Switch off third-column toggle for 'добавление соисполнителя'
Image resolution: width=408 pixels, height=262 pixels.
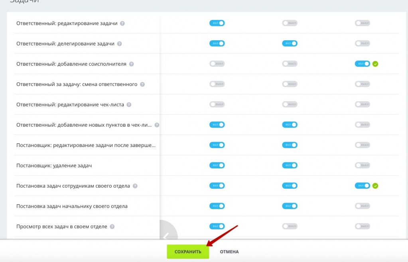(362, 64)
